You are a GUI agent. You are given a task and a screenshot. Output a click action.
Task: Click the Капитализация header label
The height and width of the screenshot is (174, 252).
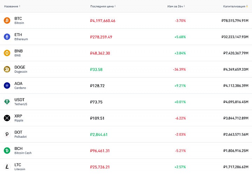click(x=234, y=6)
